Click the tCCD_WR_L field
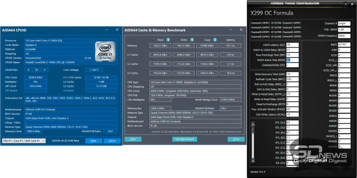 point(344,70)
